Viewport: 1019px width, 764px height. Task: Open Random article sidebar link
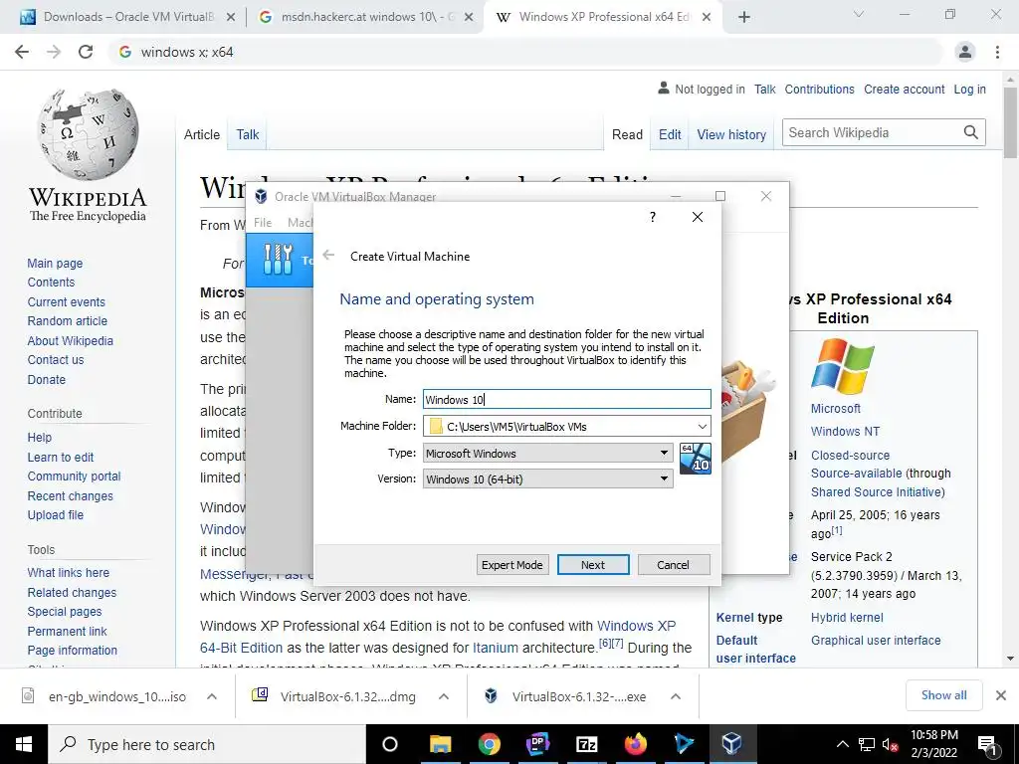[68, 321]
